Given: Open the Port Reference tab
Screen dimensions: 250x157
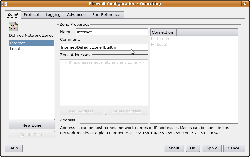Looking at the screenshot, I should coord(106,14).
